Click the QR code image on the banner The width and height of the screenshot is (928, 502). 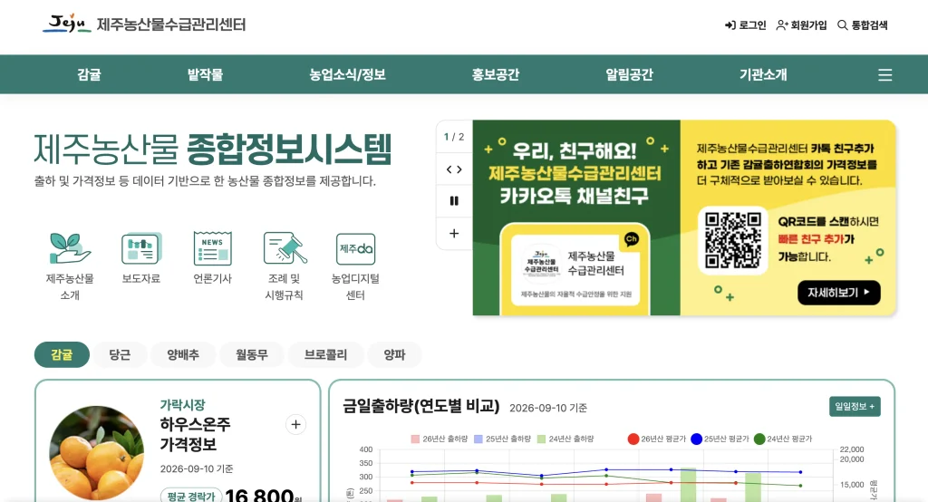732,240
